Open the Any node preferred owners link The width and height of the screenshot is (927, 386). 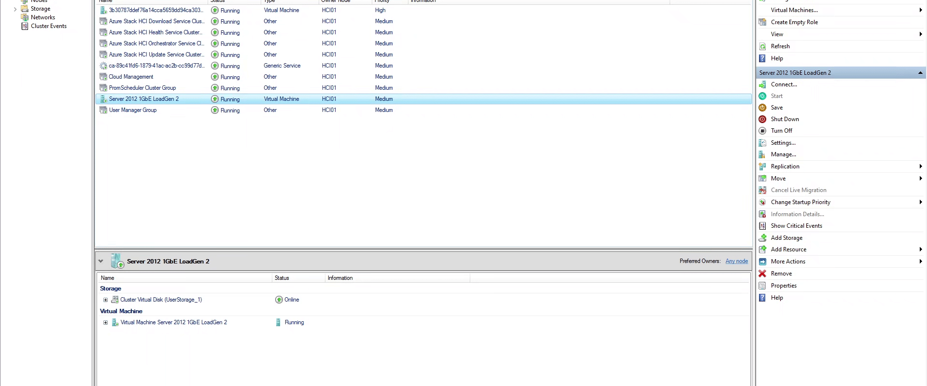(x=736, y=261)
